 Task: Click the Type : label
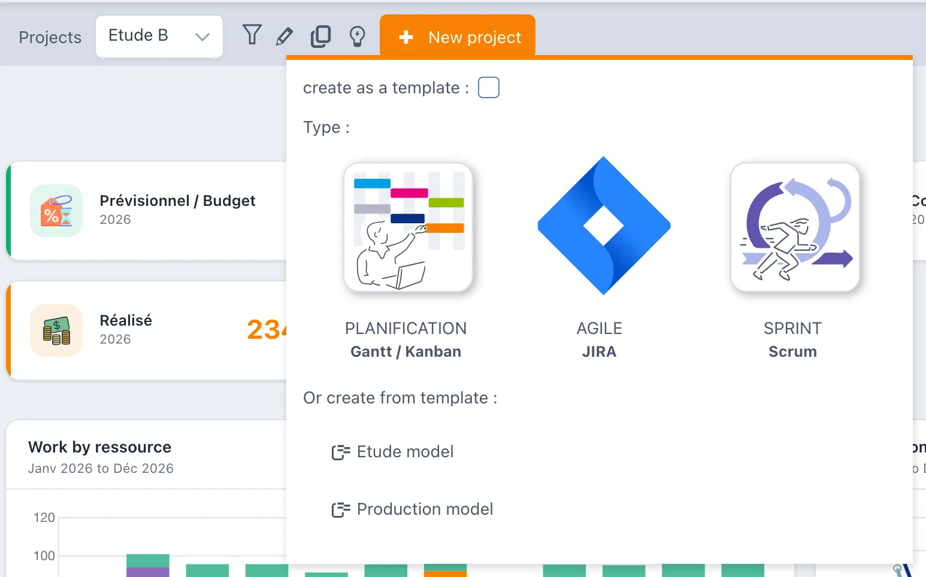pos(326,127)
